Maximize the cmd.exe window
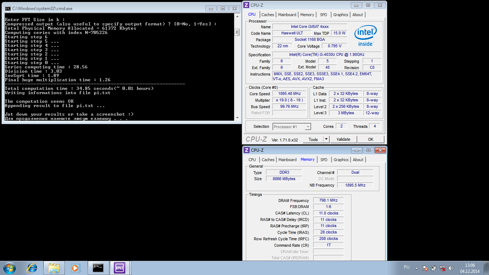 (223, 8)
